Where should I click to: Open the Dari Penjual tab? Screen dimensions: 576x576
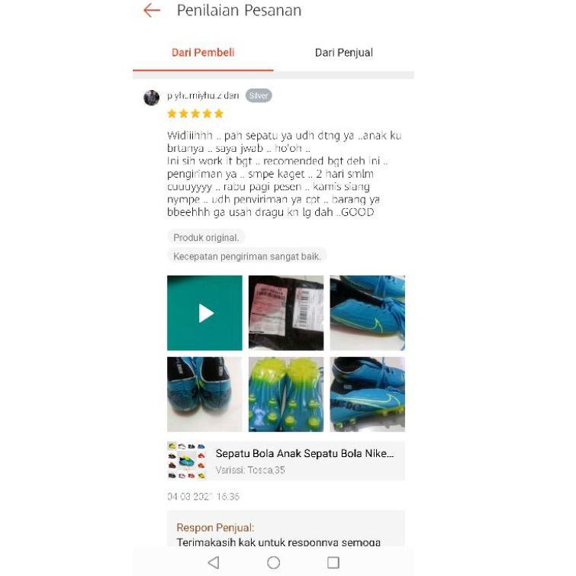point(344,53)
